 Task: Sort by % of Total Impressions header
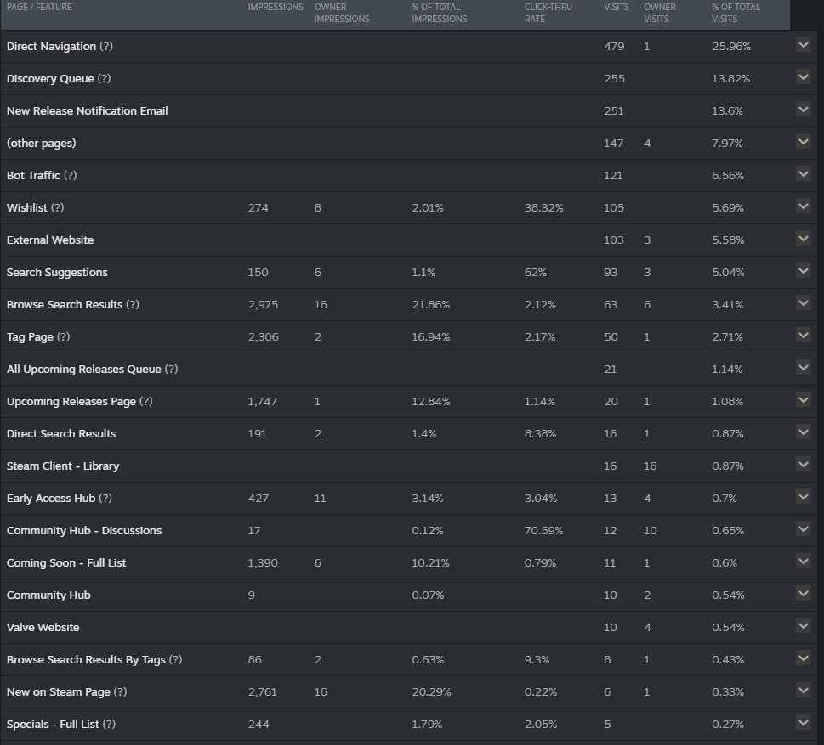click(x=440, y=13)
